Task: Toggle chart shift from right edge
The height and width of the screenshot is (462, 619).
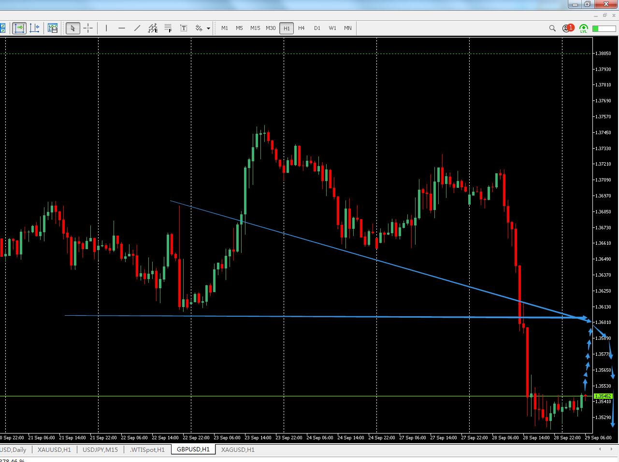Action: click(35, 28)
